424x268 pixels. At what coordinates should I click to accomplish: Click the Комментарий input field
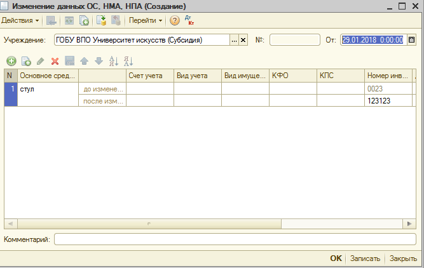(235, 239)
